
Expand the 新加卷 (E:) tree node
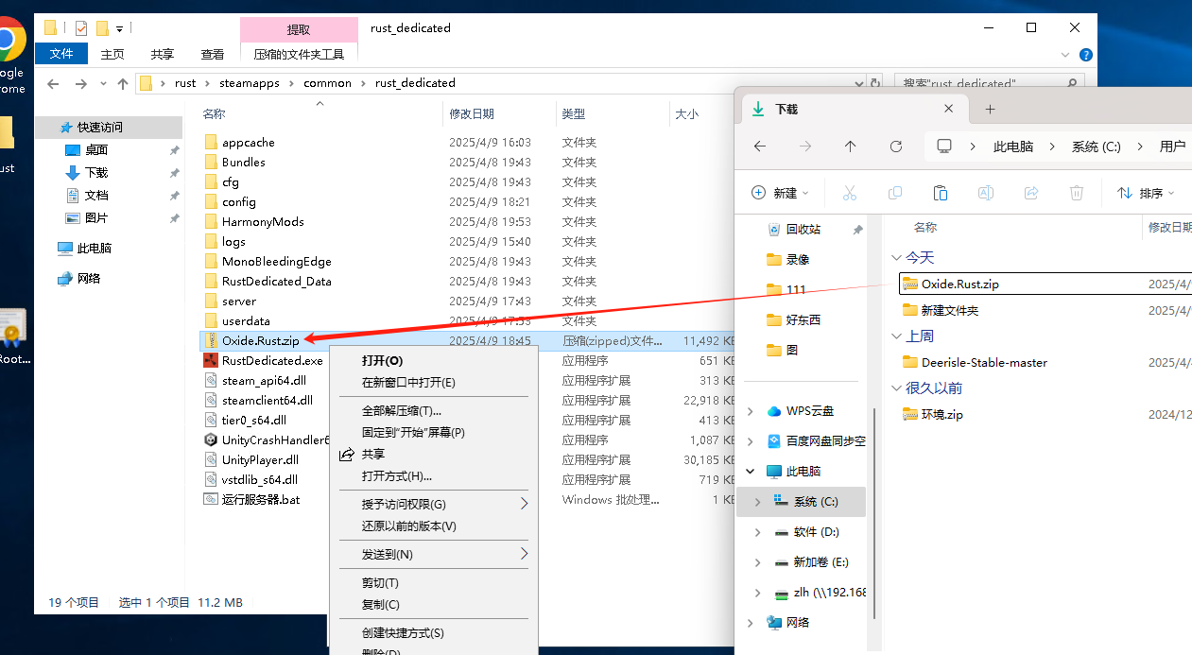point(757,562)
